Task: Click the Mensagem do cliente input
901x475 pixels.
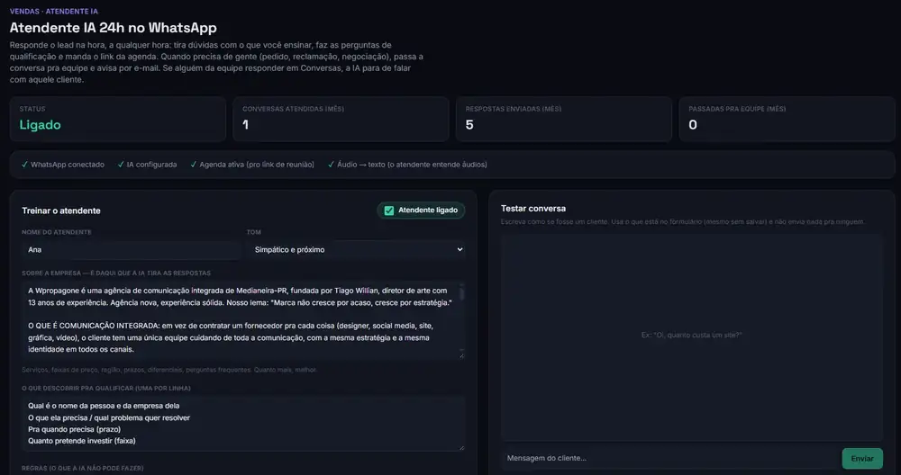Action: pos(669,459)
